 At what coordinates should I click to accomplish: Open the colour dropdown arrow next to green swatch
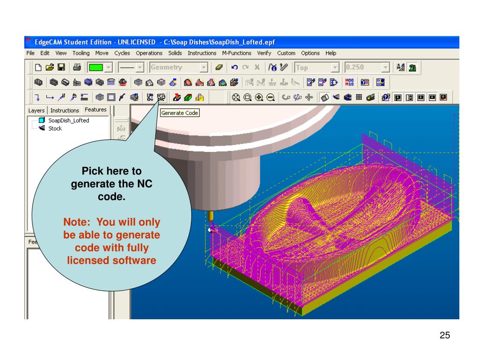click(109, 67)
